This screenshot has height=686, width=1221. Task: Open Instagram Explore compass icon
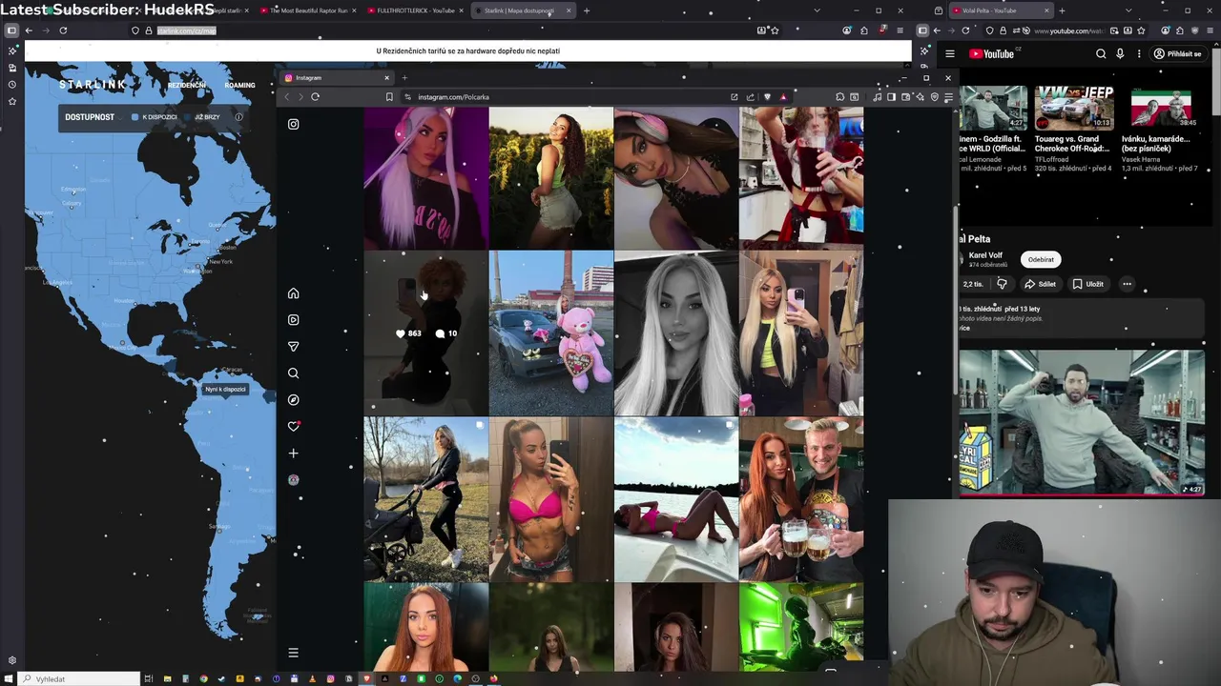(x=293, y=400)
